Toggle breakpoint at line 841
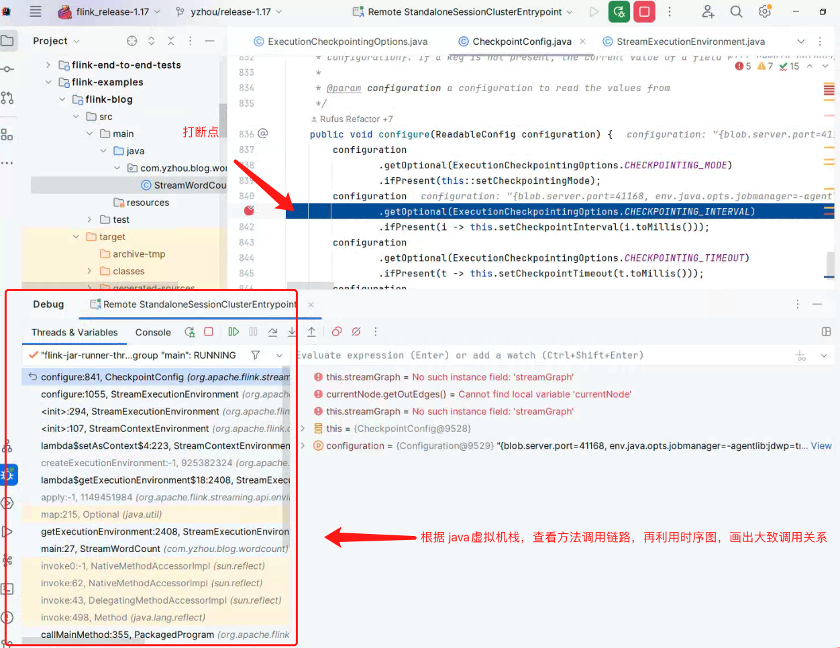840x648 pixels. point(249,211)
